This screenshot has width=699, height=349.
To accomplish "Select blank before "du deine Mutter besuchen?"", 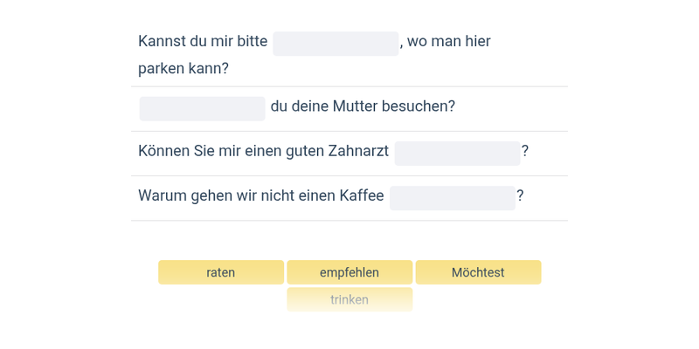I will [x=202, y=108].
